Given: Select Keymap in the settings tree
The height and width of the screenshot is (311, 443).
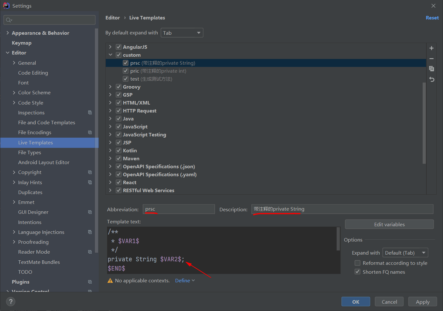Looking at the screenshot, I should coord(22,43).
